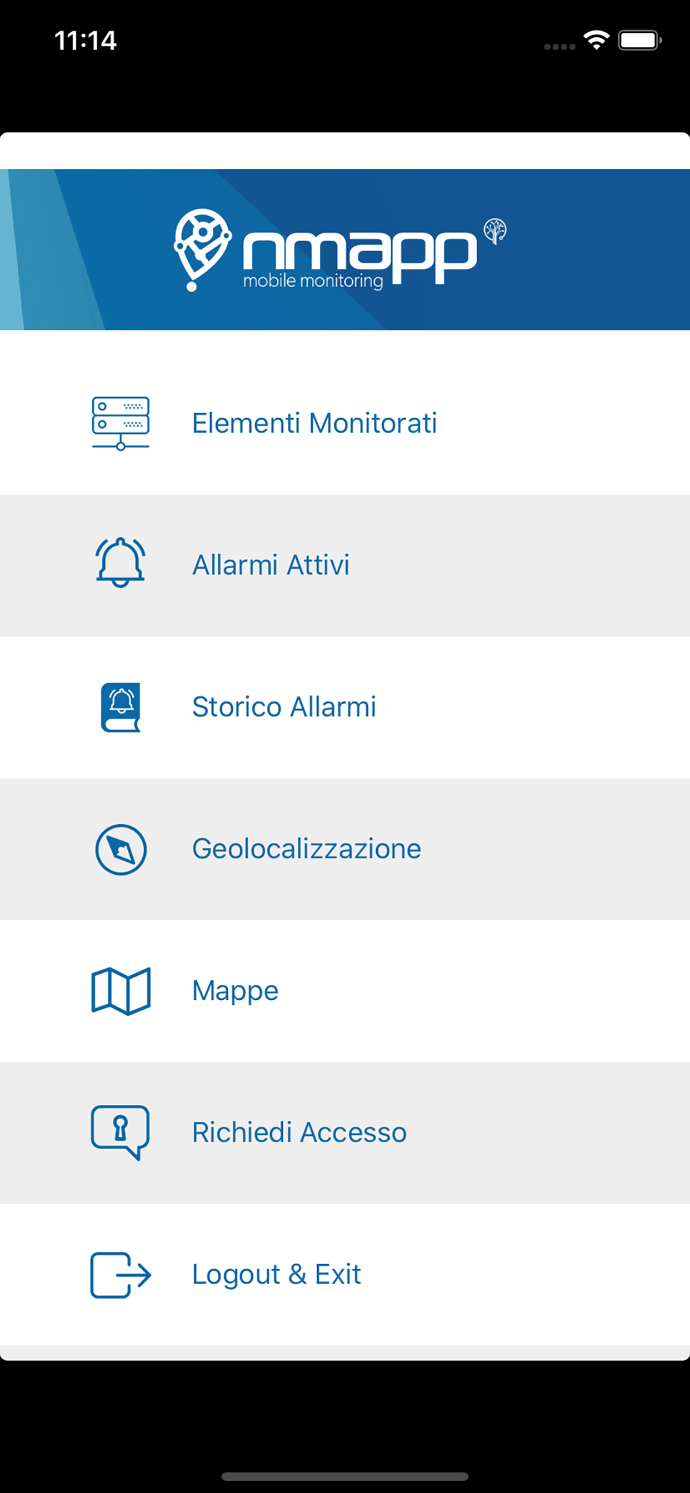Open Allarmi Attivi menu entry
The image size is (690, 1493).
coord(345,565)
